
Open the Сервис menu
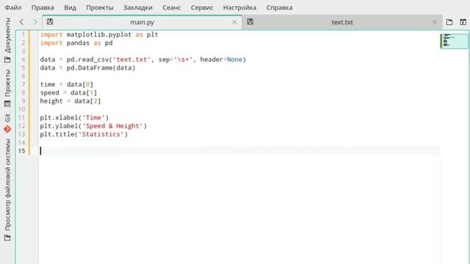pos(202,7)
